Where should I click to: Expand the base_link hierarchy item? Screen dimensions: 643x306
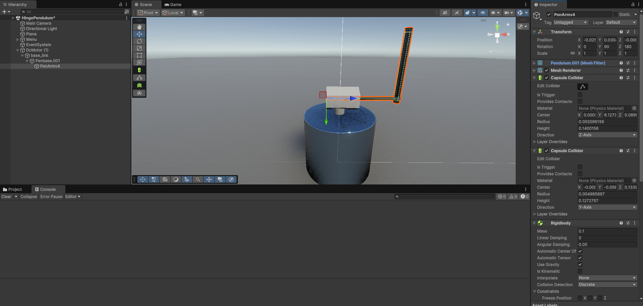pos(22,55)
